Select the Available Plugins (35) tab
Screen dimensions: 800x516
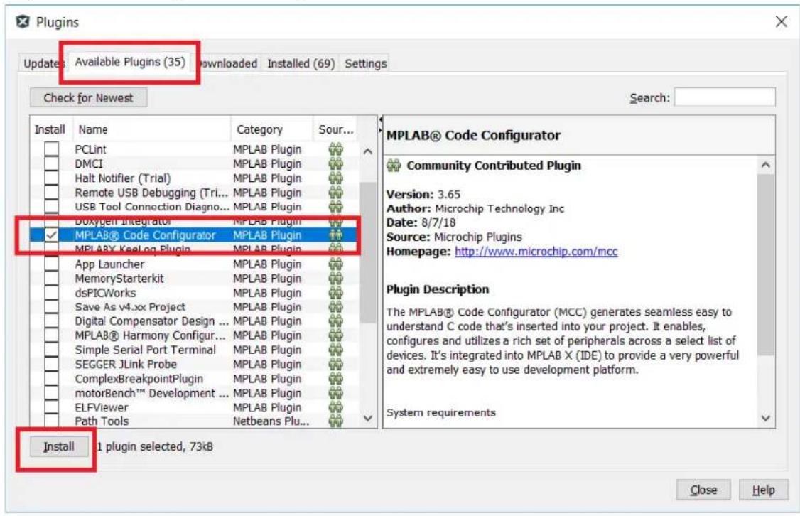(129, 62)
